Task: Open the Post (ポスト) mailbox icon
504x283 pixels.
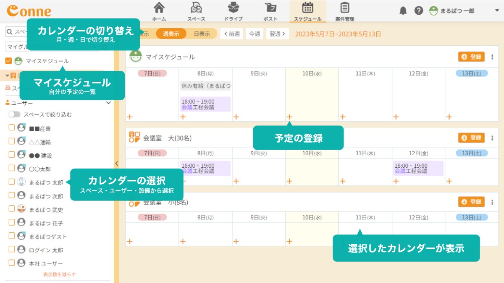Action: (270, 8)
